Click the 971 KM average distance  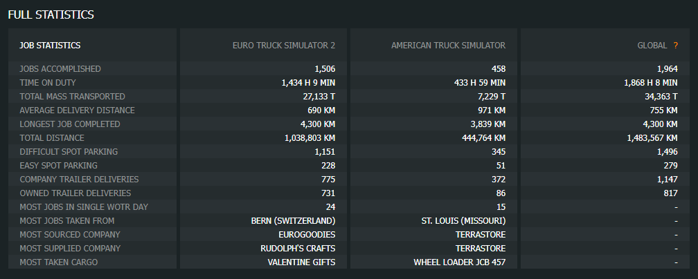point(492,110)
